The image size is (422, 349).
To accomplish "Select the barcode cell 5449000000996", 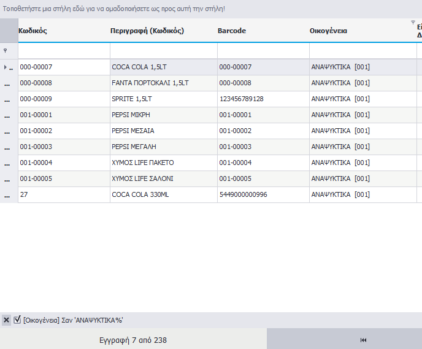I will (263, 194).
